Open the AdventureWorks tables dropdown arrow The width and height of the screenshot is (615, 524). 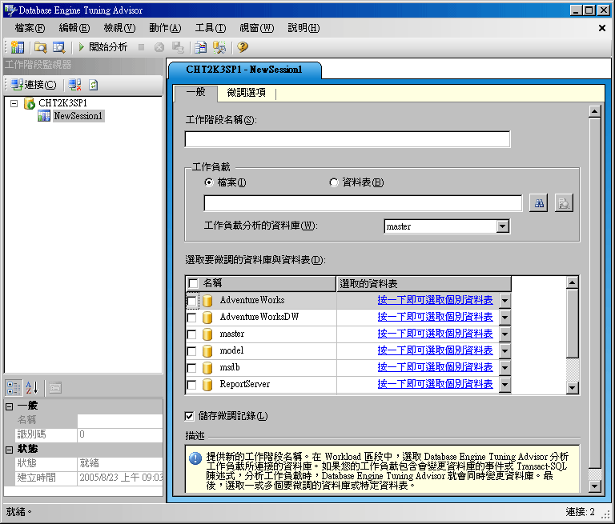(504, 301)
